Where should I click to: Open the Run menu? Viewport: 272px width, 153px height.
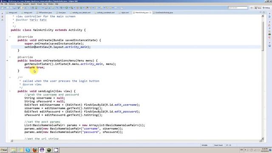click(45, 4)
